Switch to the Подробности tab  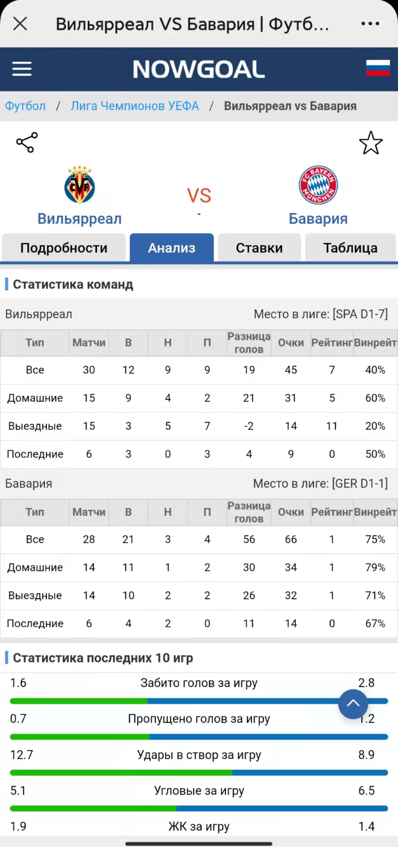coord(64,248)
